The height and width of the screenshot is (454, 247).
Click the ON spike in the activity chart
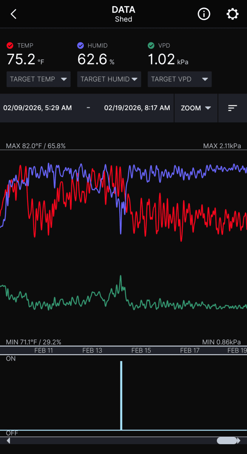[121, 395]
